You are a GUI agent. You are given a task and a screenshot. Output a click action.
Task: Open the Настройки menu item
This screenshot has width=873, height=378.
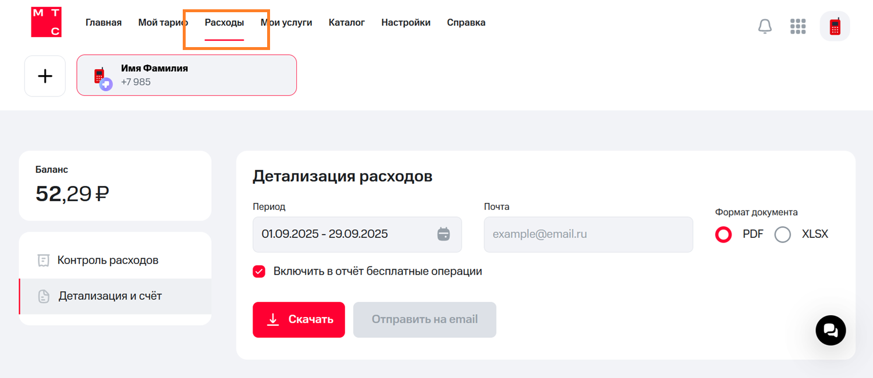pyautogui.click(x=406, y=22)
